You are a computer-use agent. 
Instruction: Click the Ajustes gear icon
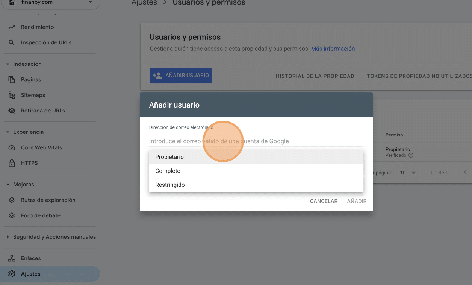coord(12,274)
